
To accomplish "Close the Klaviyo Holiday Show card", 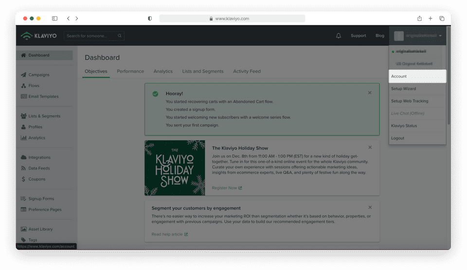I will point(370,148).
